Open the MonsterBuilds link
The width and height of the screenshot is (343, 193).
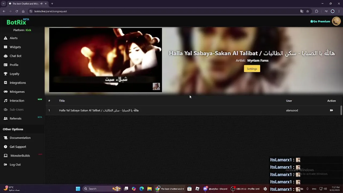point(20,156)
